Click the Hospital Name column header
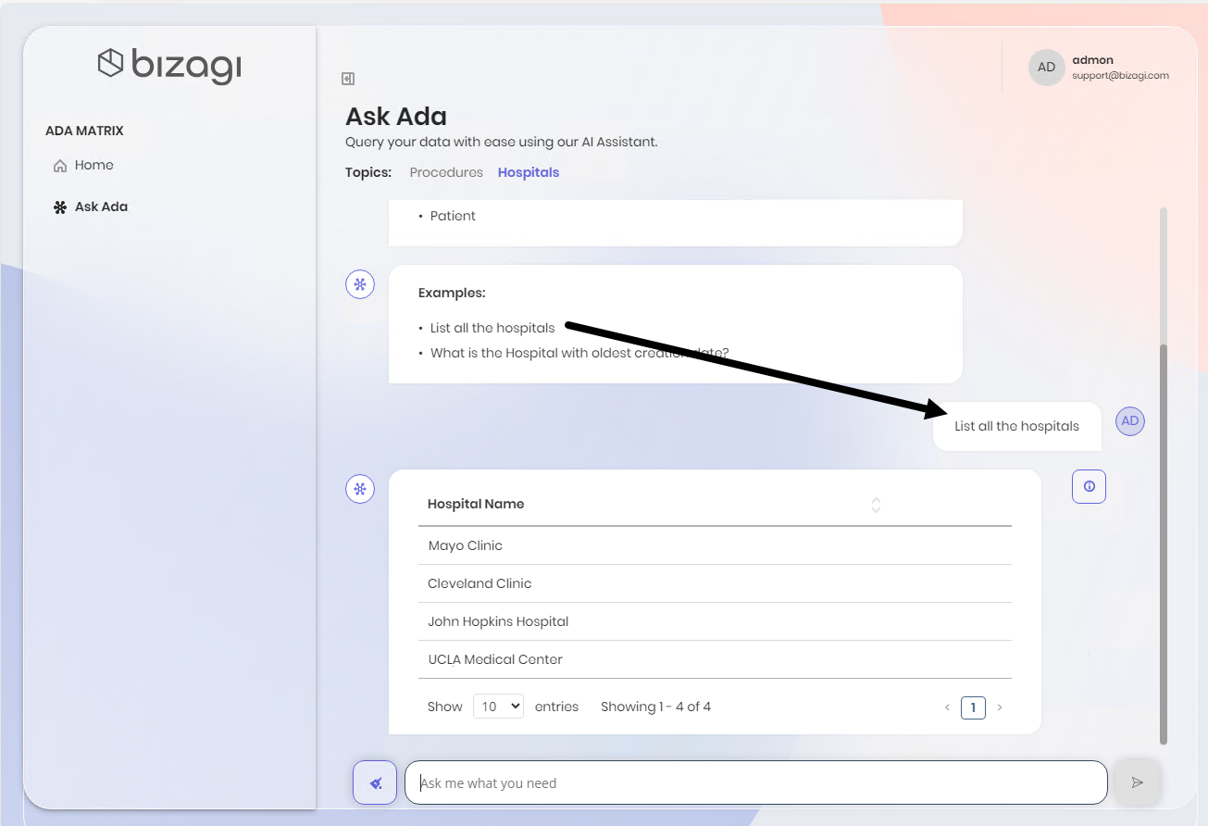Image resolution: width=1208 pixels, height=826 pixels. [476, 505]
